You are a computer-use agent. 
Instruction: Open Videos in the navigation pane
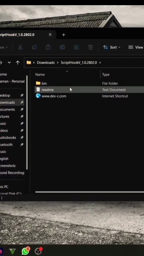(x=4, y=131)
